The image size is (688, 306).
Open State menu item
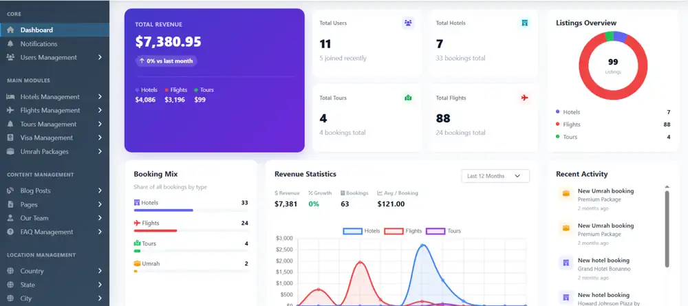(54, 285)
